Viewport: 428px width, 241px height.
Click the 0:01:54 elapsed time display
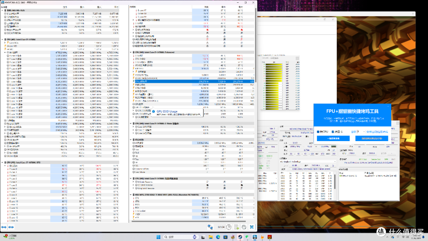pos(221,227)
